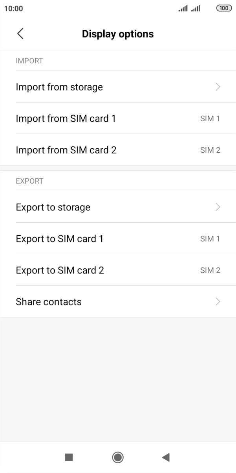Tap the SIM 1 label beside Import option
The width and height of the screenshot is (236, 473).
(x=210, y=118)
